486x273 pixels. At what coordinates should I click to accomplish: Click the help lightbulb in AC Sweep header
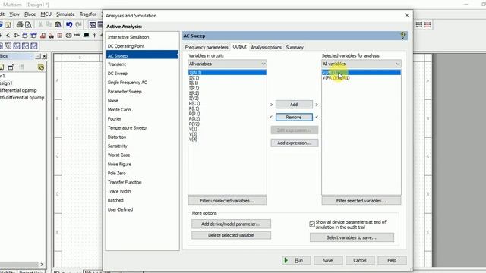pyautogui.click(x=402, y=36)
